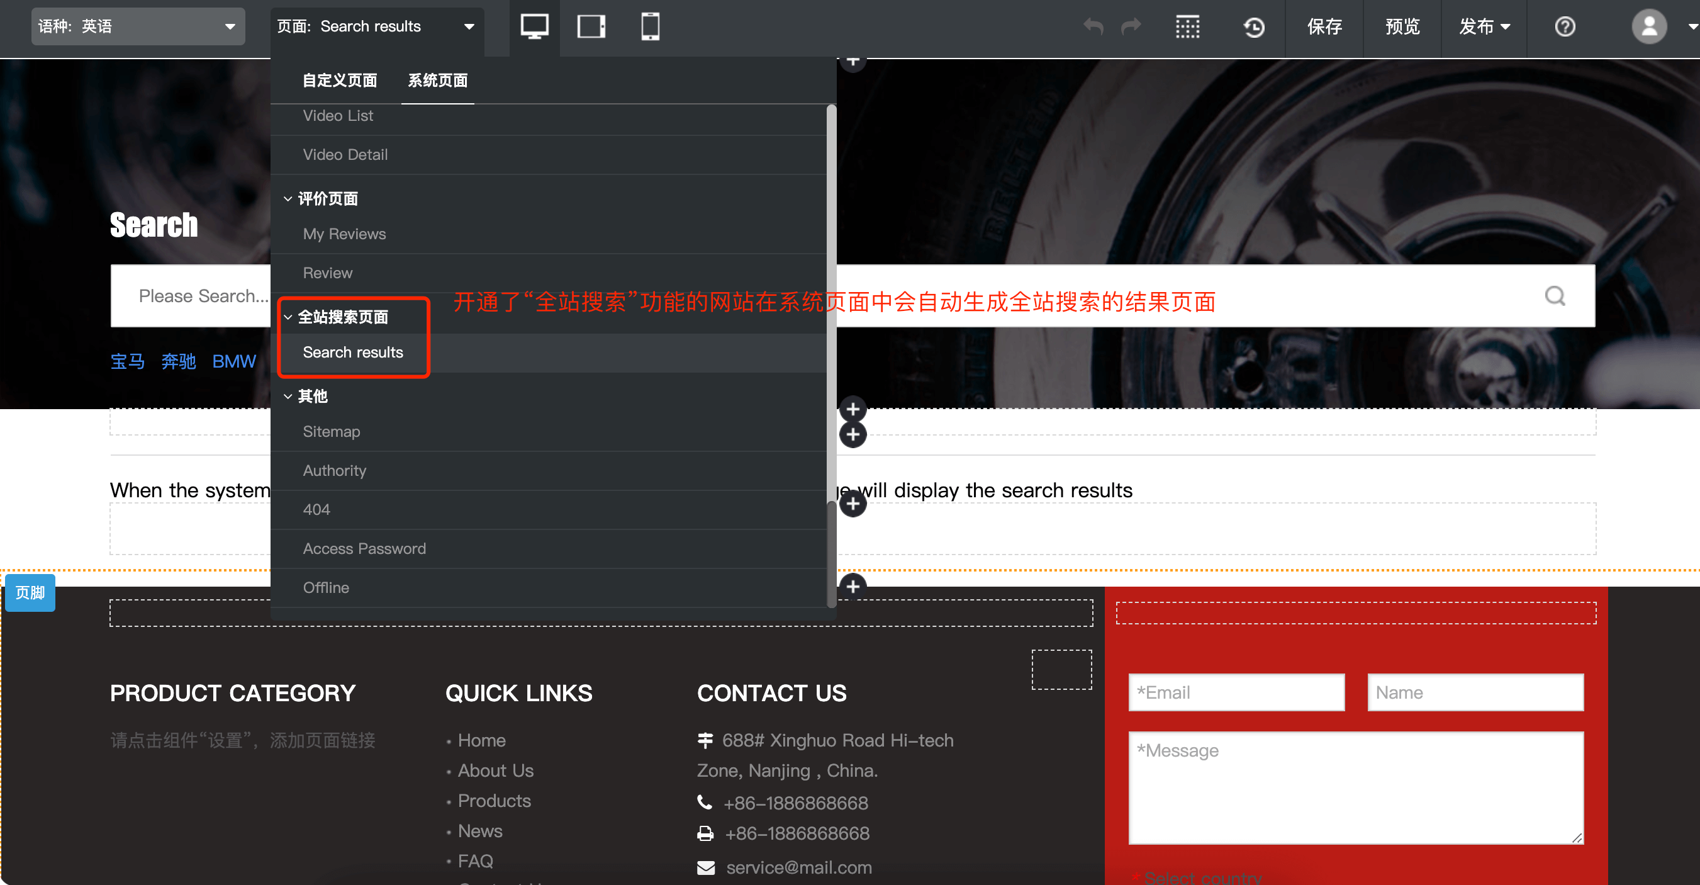Click the 页脚 footer tag button
Viewport: 1700px width, 885px height.
(x=29, y=592)
